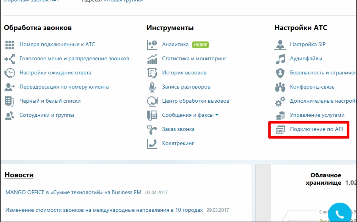
Task: Click the dial-pad icon beside Номера подключенные к АТС
Action: [x=9, y=45]
